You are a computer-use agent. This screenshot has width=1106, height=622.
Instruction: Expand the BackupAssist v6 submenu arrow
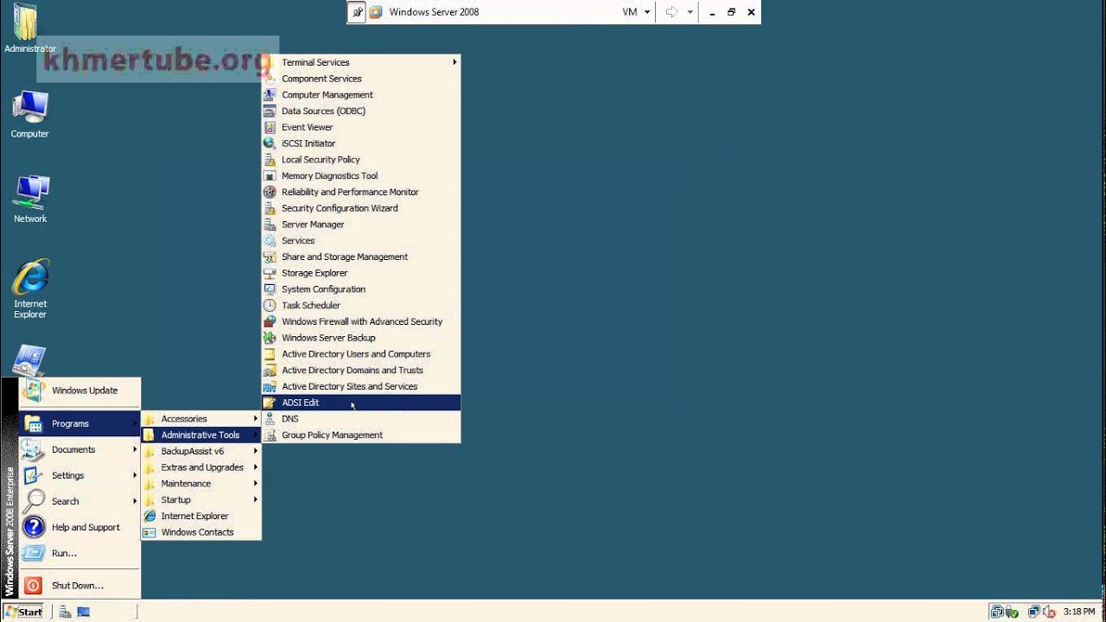(x=255, y=451)
